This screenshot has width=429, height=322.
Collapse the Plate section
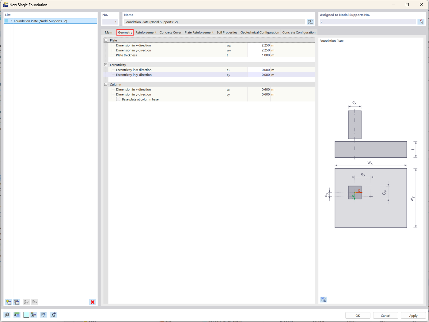coord(106,40)
